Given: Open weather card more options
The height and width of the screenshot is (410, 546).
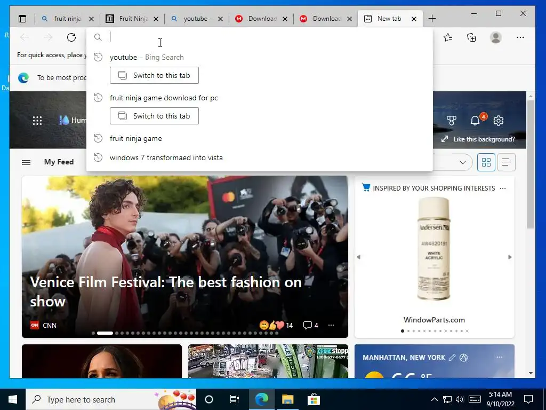Looking at the screenshot, I should 500,357.
